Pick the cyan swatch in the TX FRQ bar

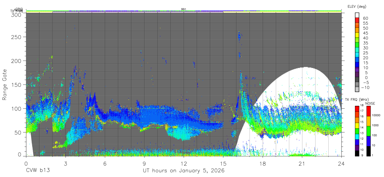[x=357, y=136]
